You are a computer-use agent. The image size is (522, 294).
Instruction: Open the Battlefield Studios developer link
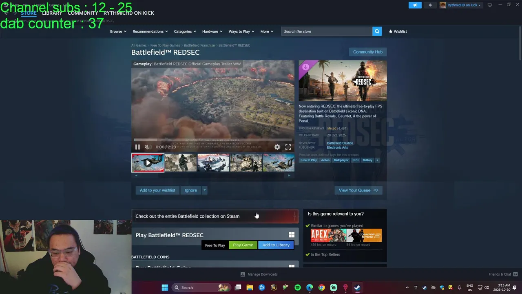tap(340, 143)
